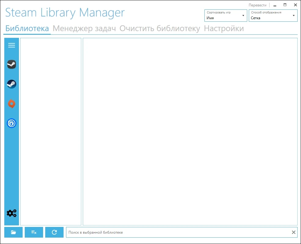The width and height of the screenshot is (301, 244).
Task: Select the dark gray Steam library icon
Action: tap(12, 64)
